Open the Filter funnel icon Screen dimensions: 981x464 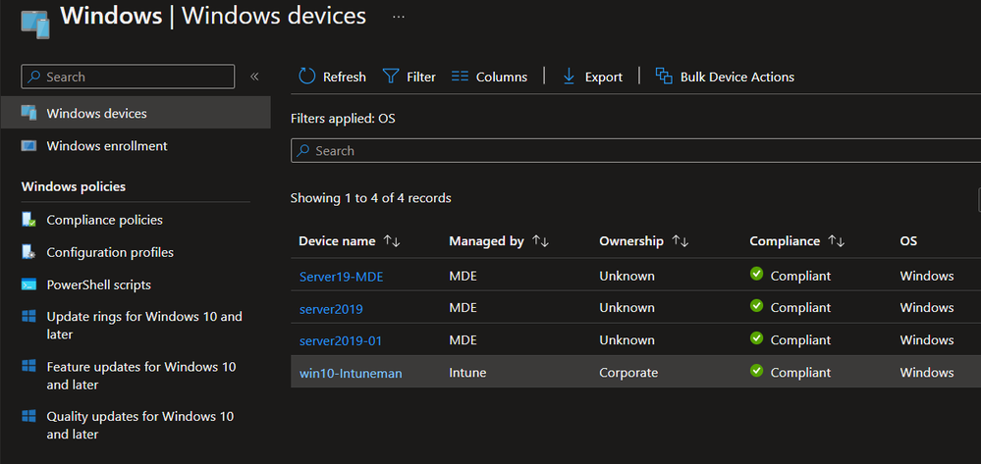click(x=391, y=77)
